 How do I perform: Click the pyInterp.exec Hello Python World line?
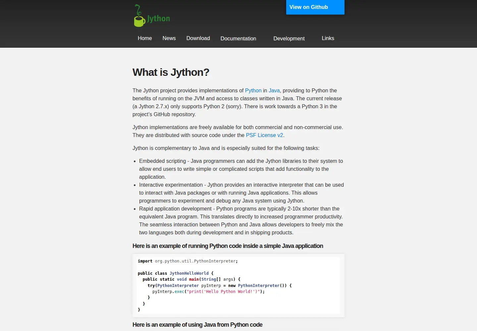tap(208, 292)
